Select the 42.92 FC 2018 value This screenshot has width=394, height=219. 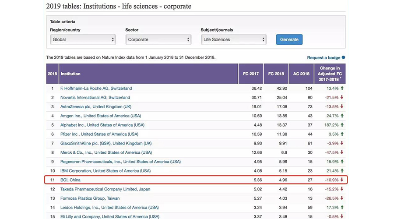click(282, 88)
